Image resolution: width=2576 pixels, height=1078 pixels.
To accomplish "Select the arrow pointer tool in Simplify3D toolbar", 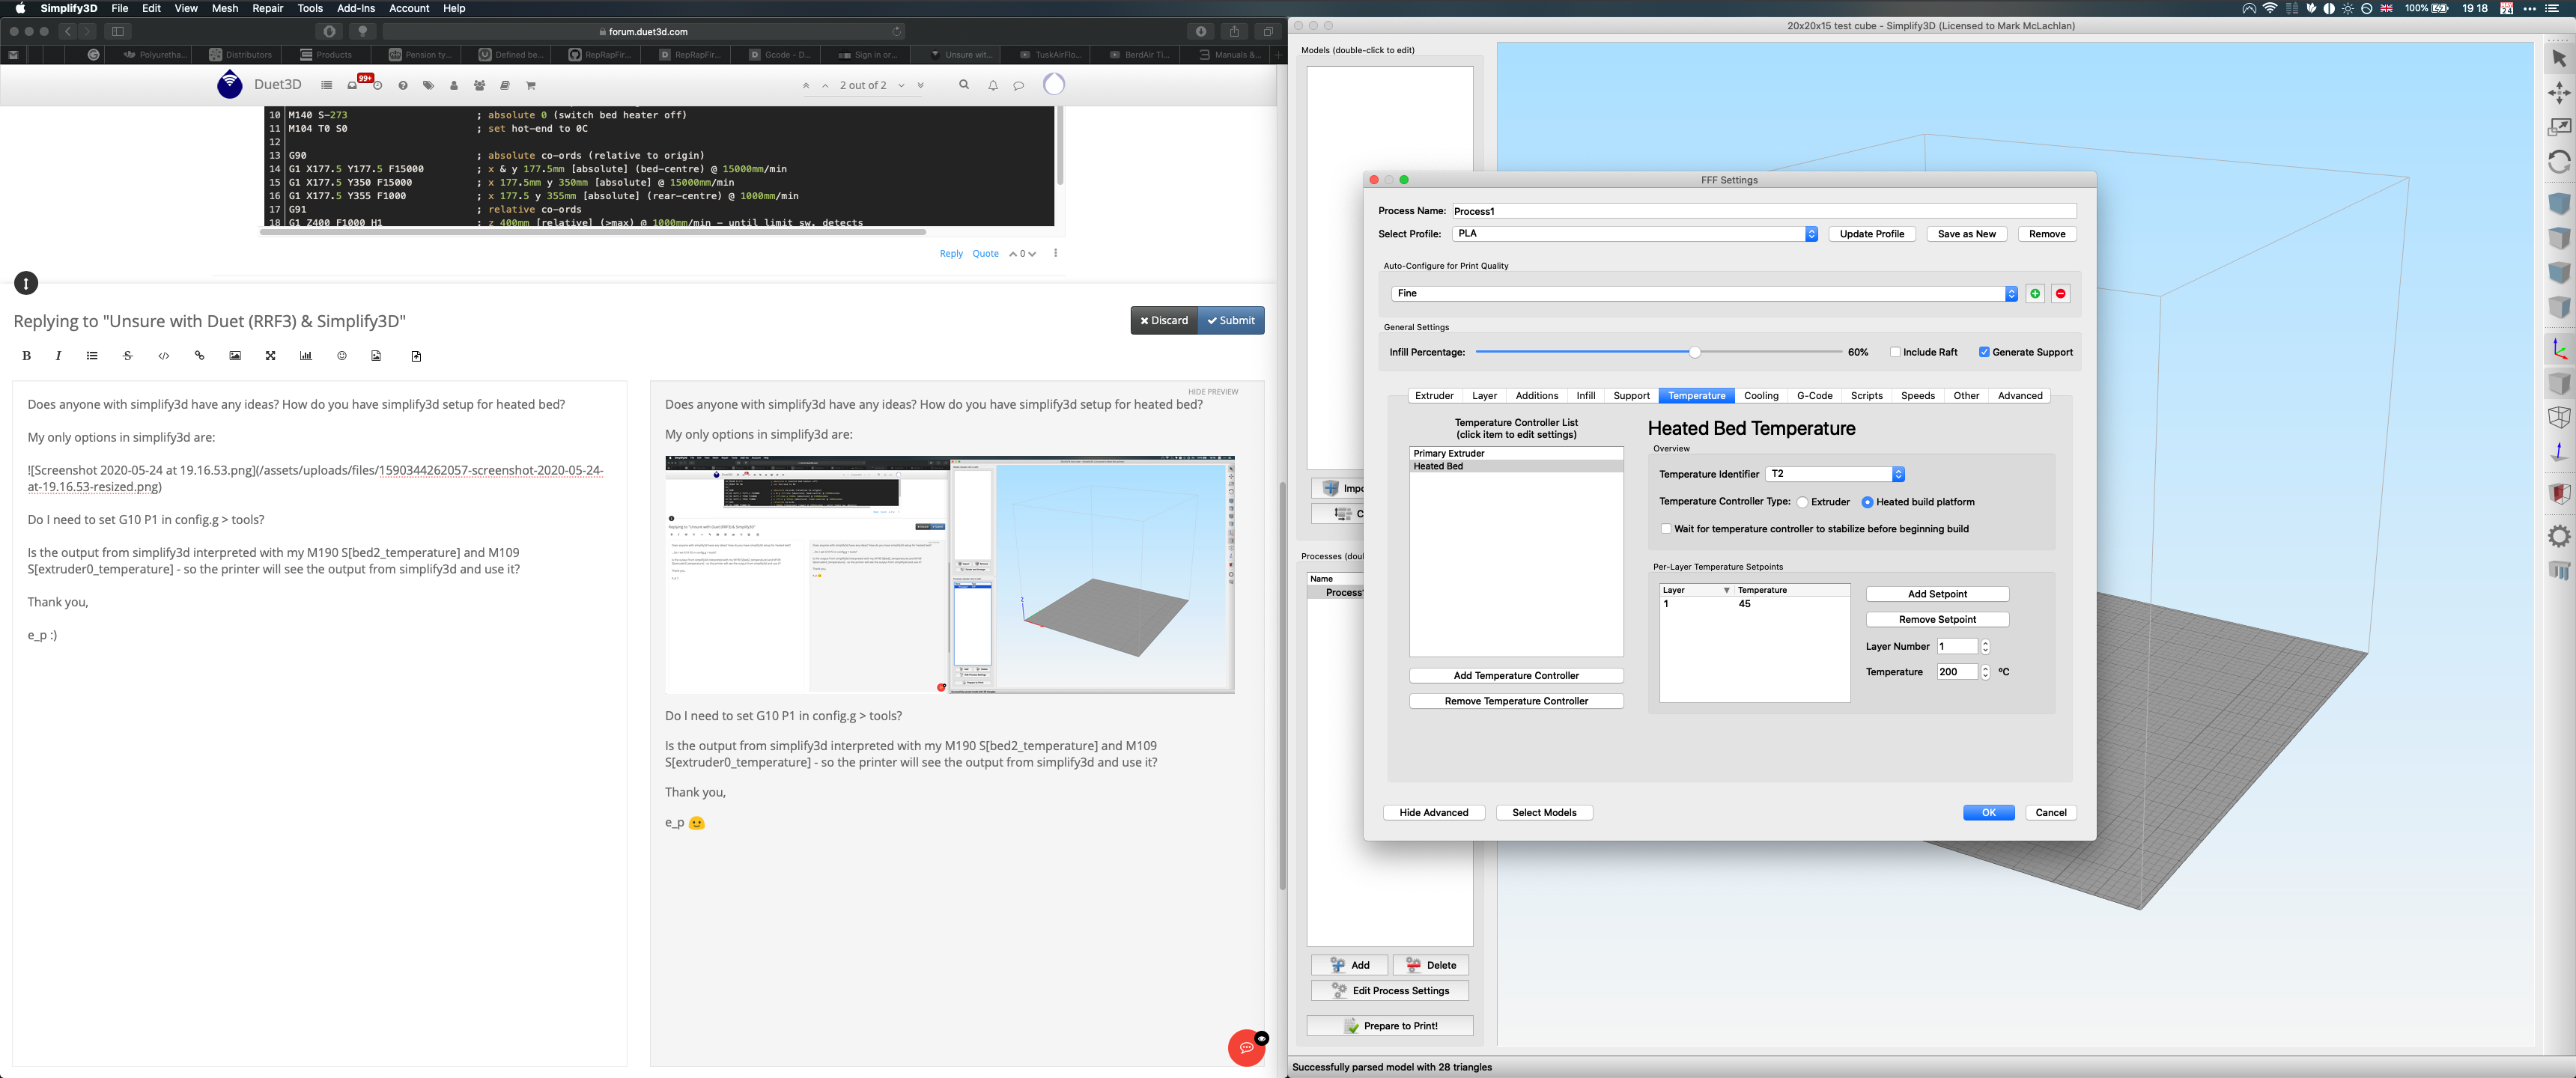I will coord(2559,58).
